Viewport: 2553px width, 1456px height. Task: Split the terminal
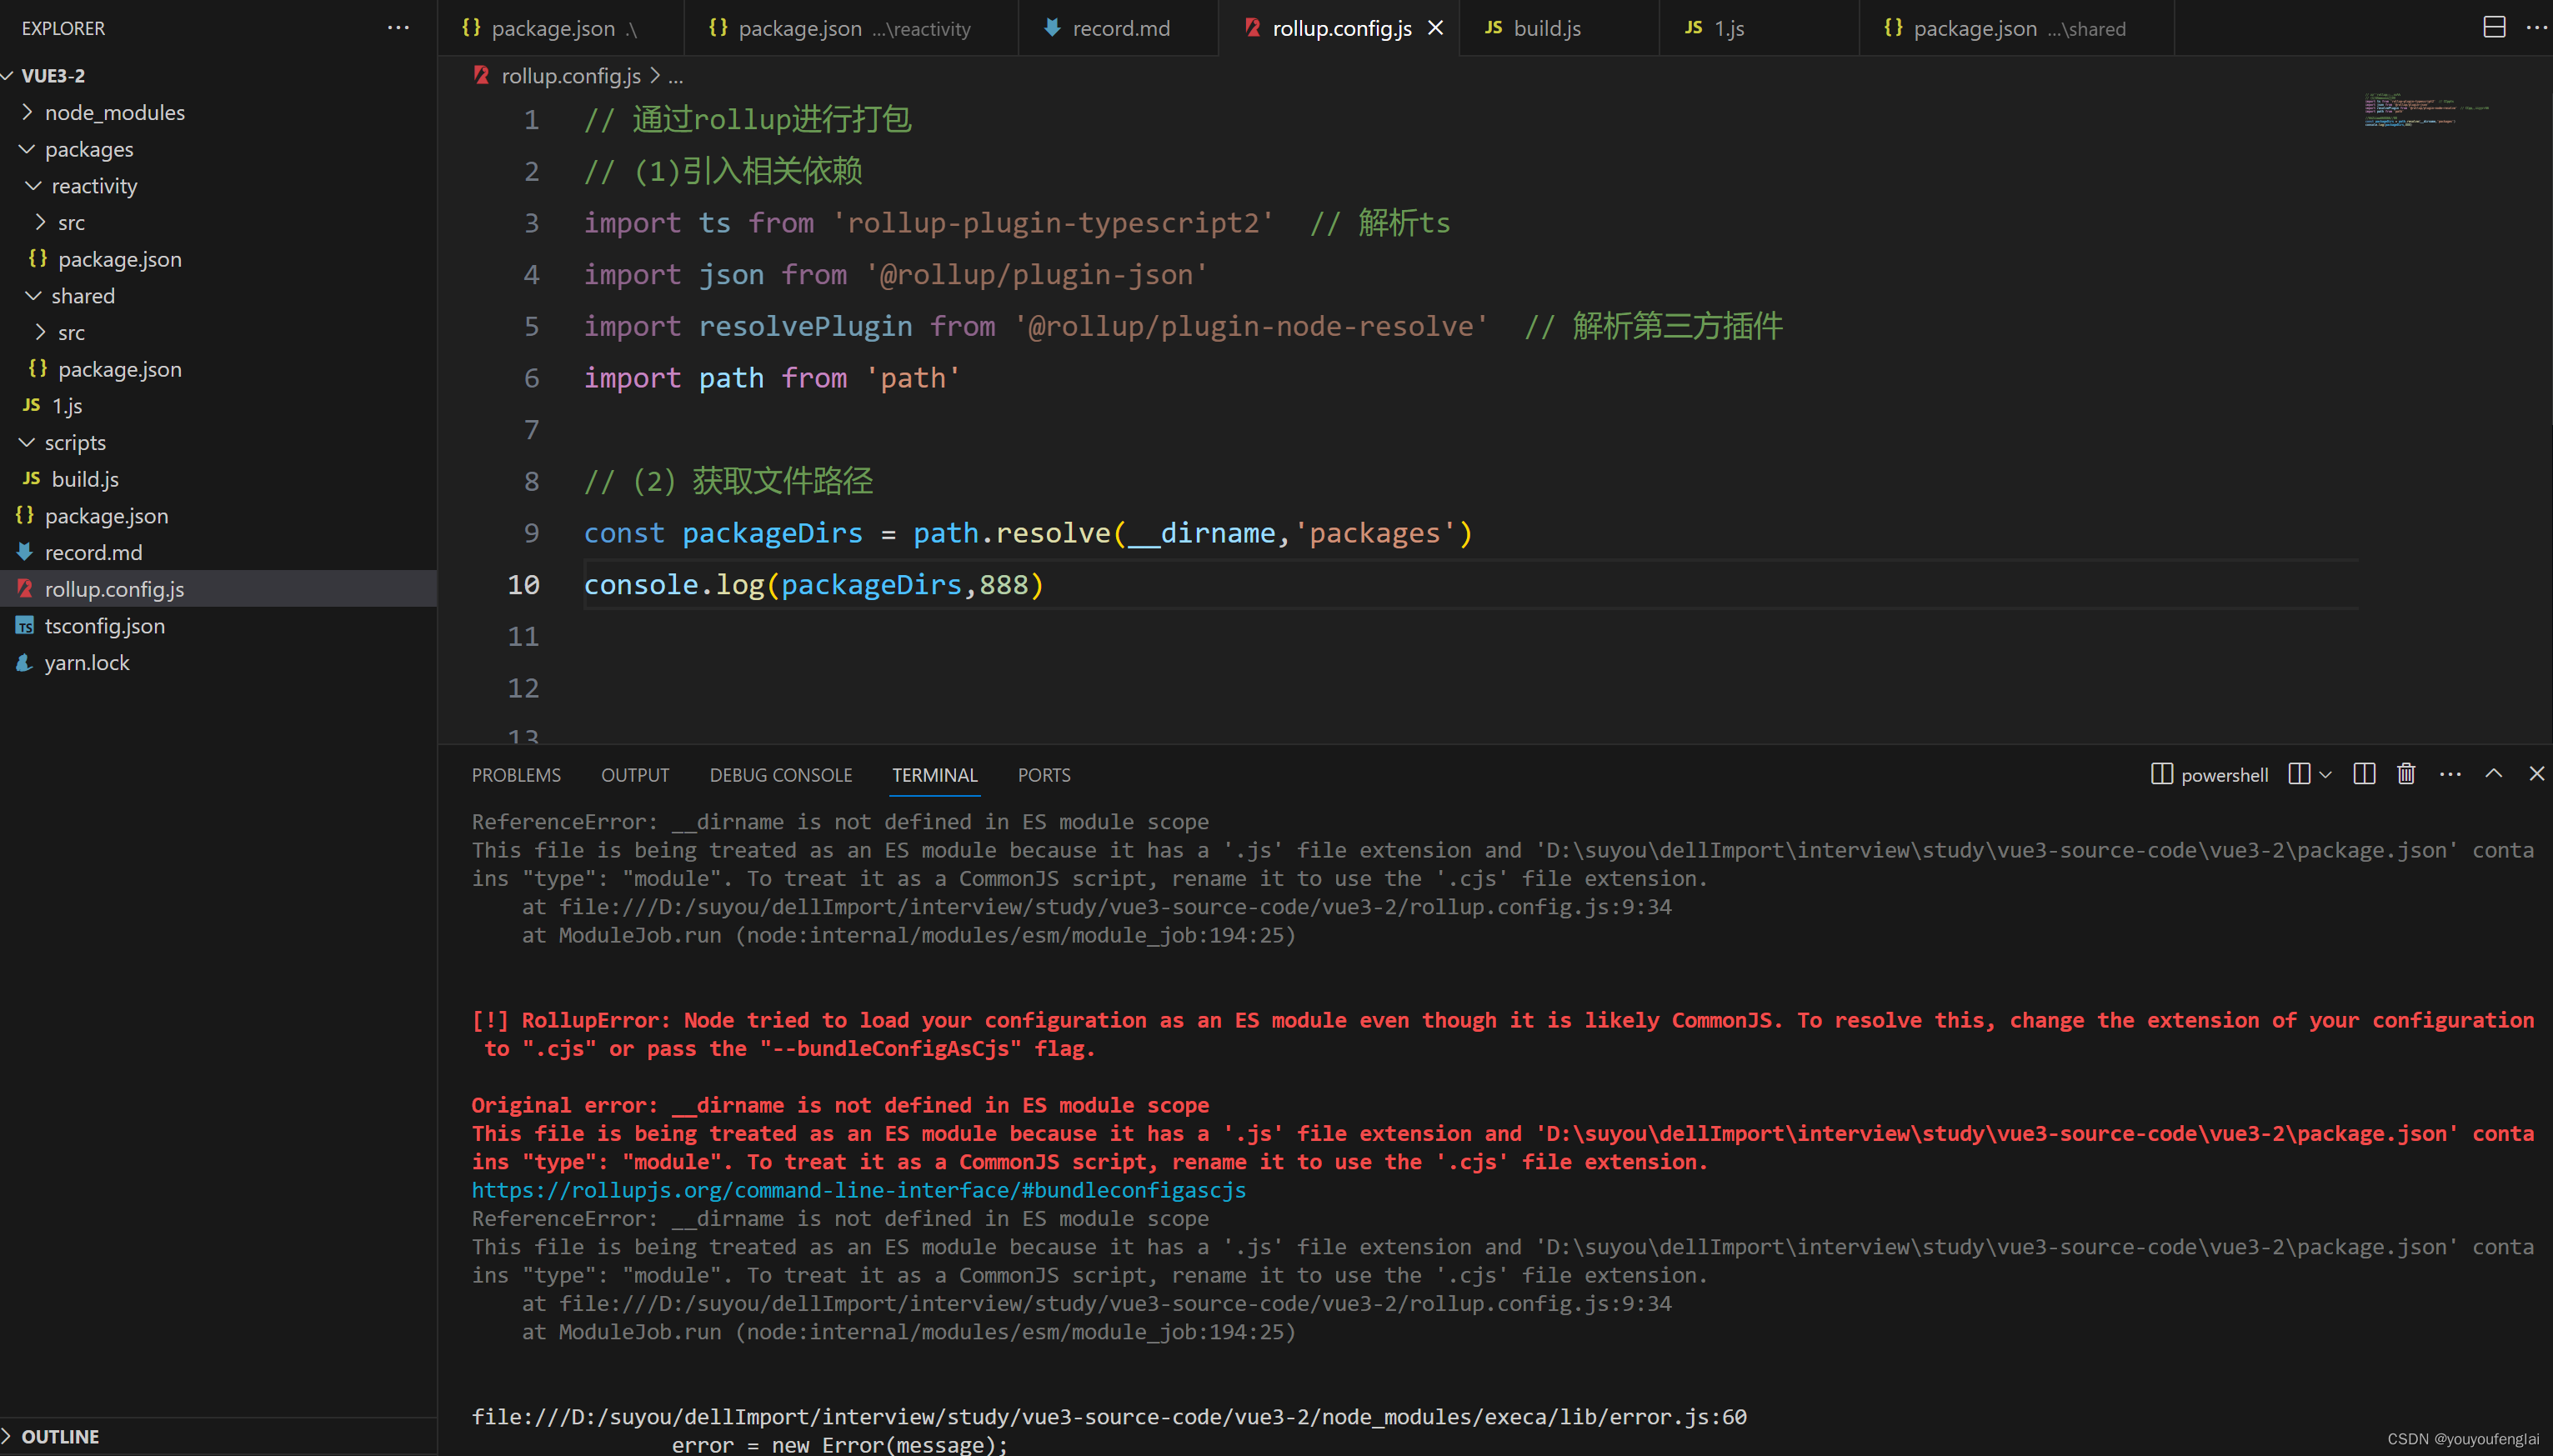[2364, 774]
